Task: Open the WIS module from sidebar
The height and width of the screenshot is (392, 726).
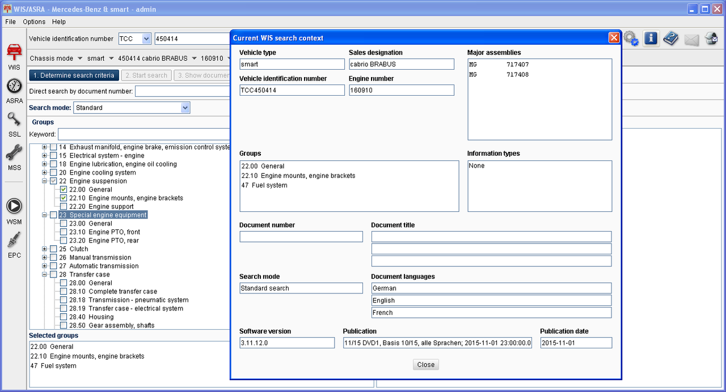Action: [14, 57]
